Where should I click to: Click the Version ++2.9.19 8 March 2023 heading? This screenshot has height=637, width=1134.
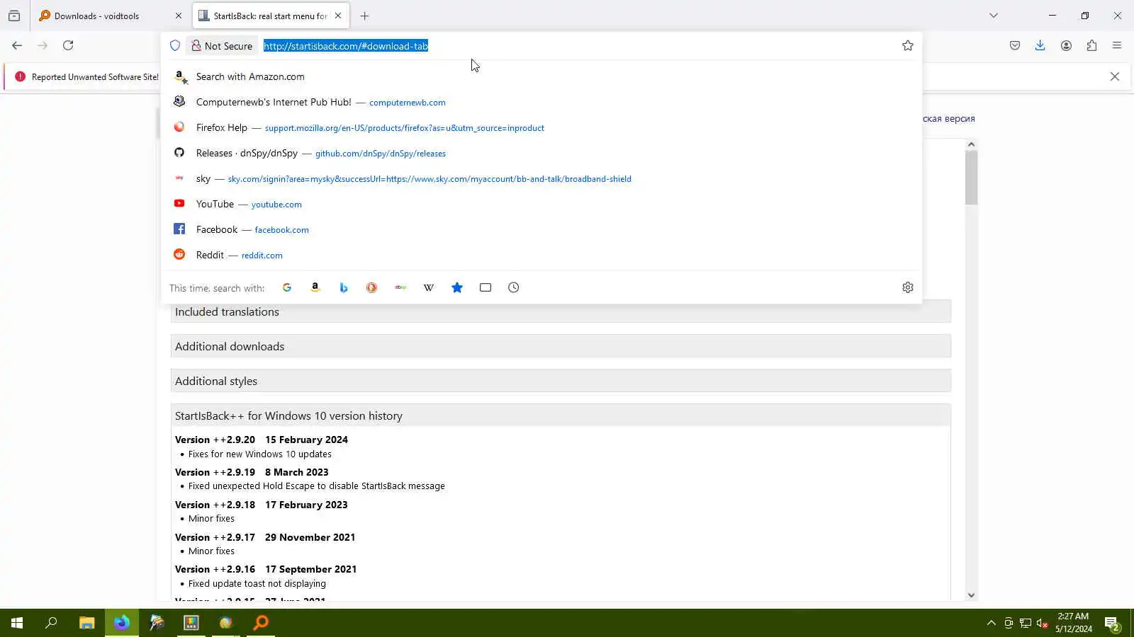[252, 472]
